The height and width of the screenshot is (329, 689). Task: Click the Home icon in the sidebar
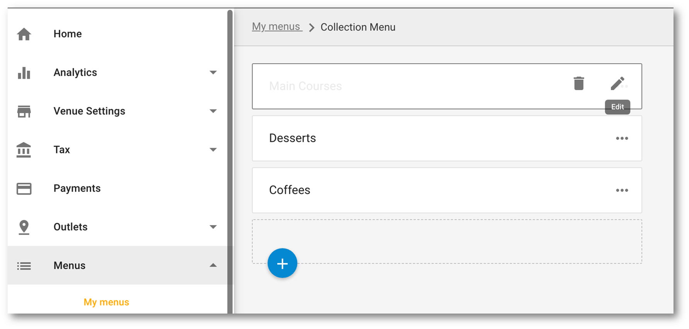point(24,34)
